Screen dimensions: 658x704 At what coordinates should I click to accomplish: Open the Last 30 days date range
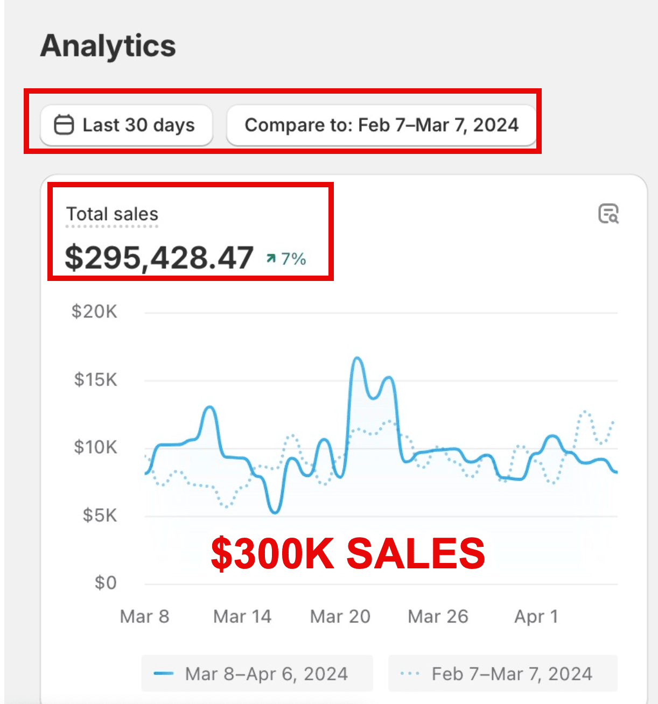pos(127,125)
